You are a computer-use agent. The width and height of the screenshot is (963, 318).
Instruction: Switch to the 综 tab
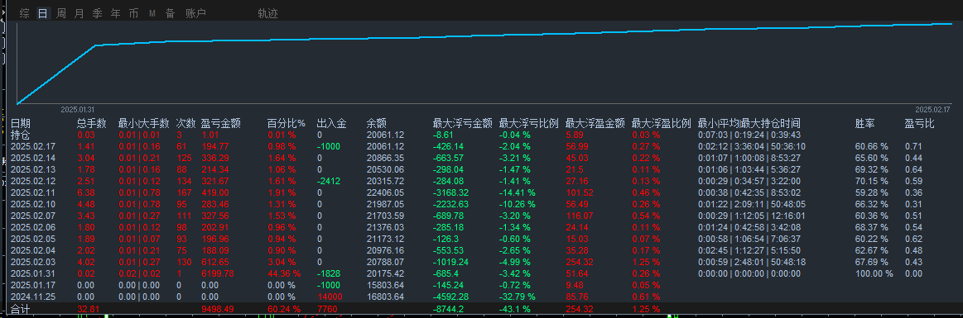pos(25,13)
